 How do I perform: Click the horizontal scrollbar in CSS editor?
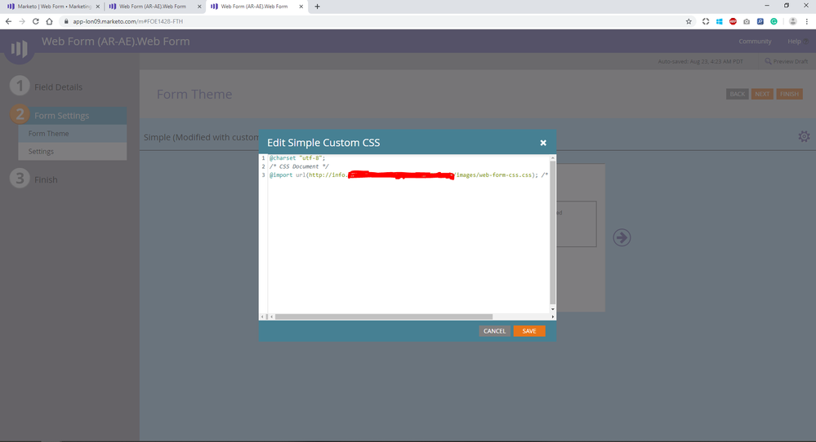coord(382,316)
